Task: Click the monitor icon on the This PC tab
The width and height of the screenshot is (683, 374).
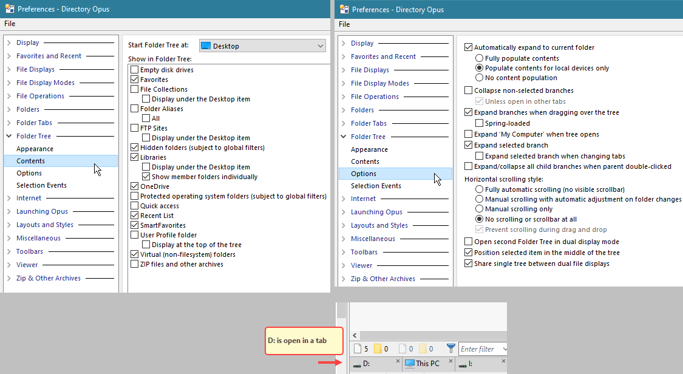Action: [409, 363]
